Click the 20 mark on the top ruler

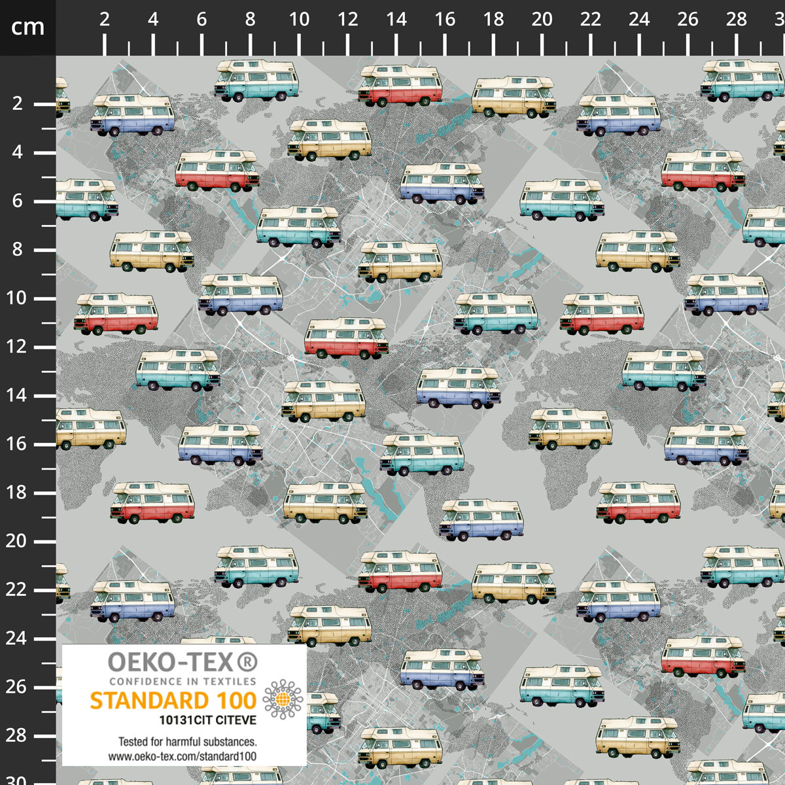pyautogui.click(x=542, y=20)
